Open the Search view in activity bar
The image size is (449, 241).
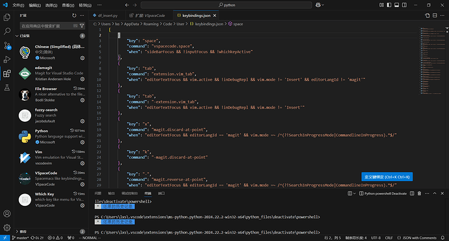click(7, 31)
